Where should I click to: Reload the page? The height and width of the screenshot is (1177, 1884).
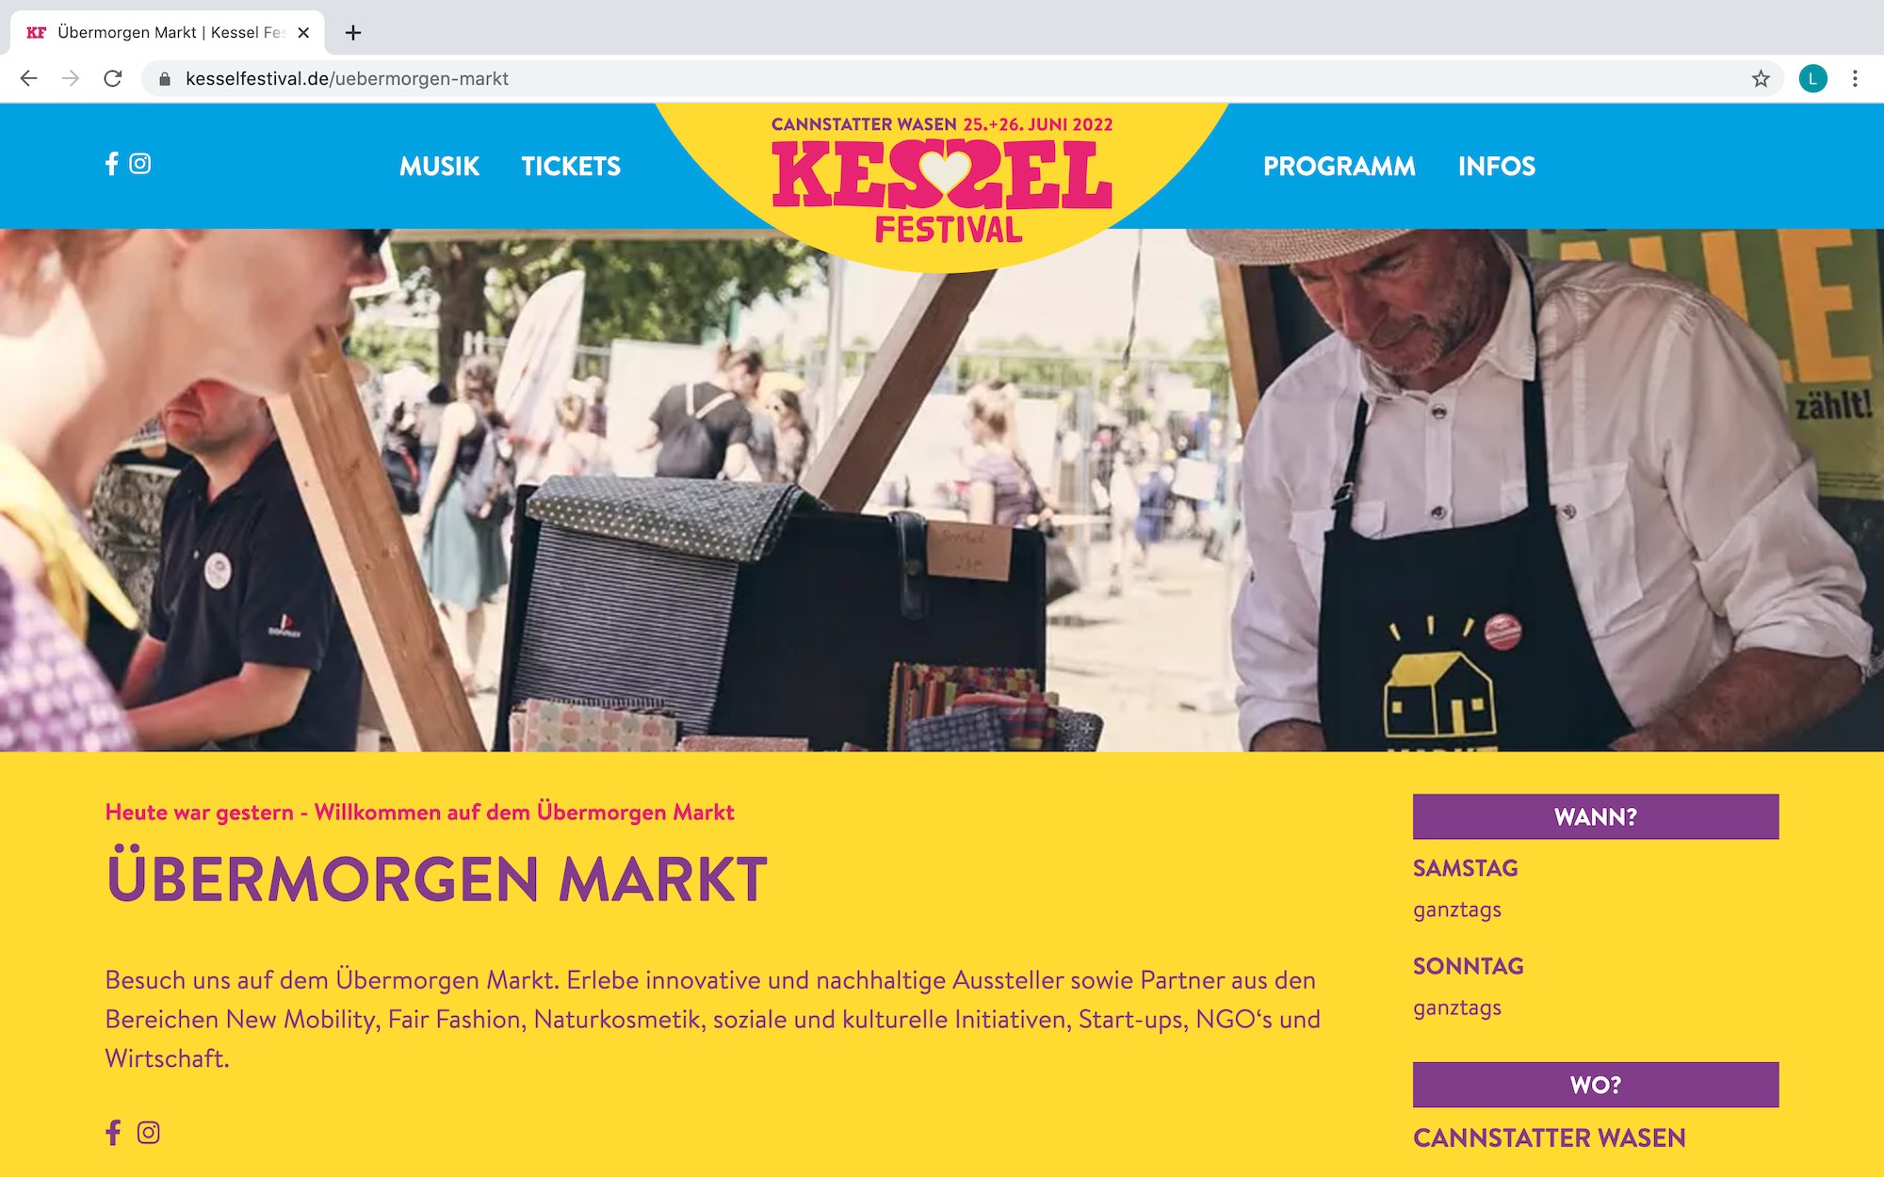[x=113, y=79]
